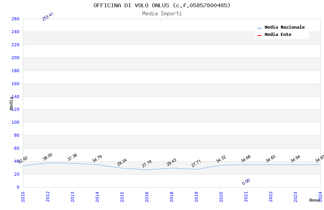Click the 37.36 data label
Screen dimensions: 324x210
72,157
